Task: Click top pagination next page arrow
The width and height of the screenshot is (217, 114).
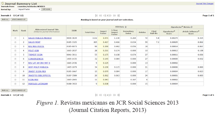Action: pos(111,16)
